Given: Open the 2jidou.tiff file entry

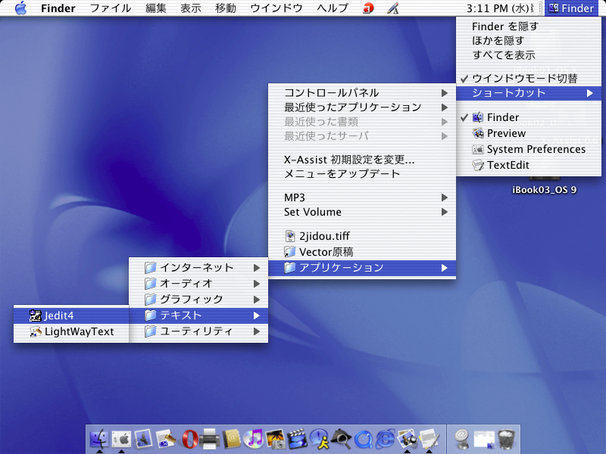Looking at the screenshot, I should point(362,236).
